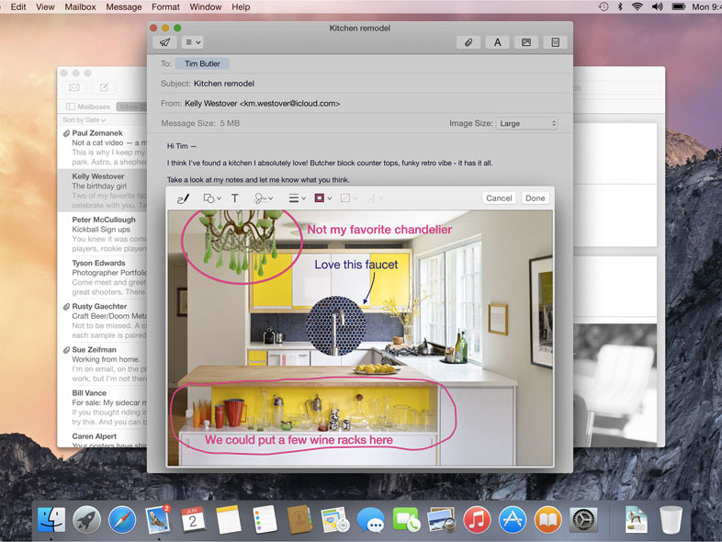Open the Shapes markup dropdown
Image resolution: width=722 pixels, height=542 pixels.
(x=212, y=198)
